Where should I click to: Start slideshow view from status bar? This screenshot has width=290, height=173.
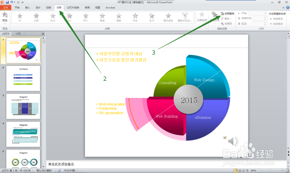click(247, 171)
